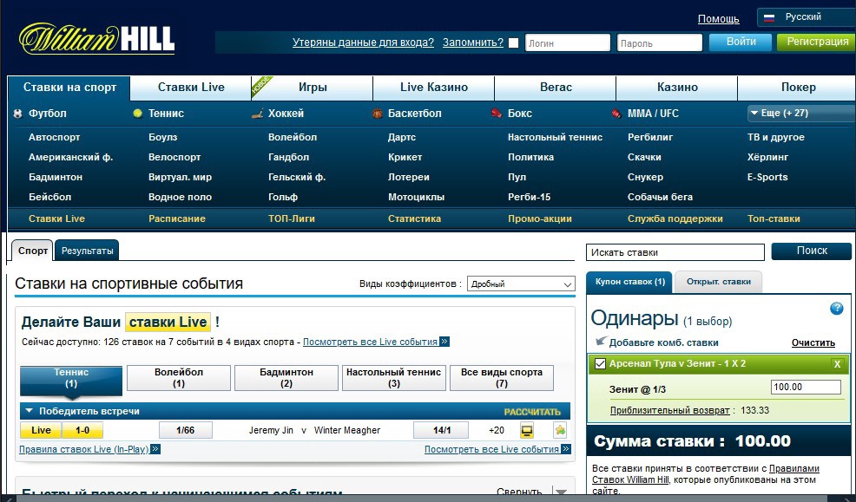Screen dimensions: 856x502
Task: Click the combo bets arrow icon
Action: [x=601, y=342]
